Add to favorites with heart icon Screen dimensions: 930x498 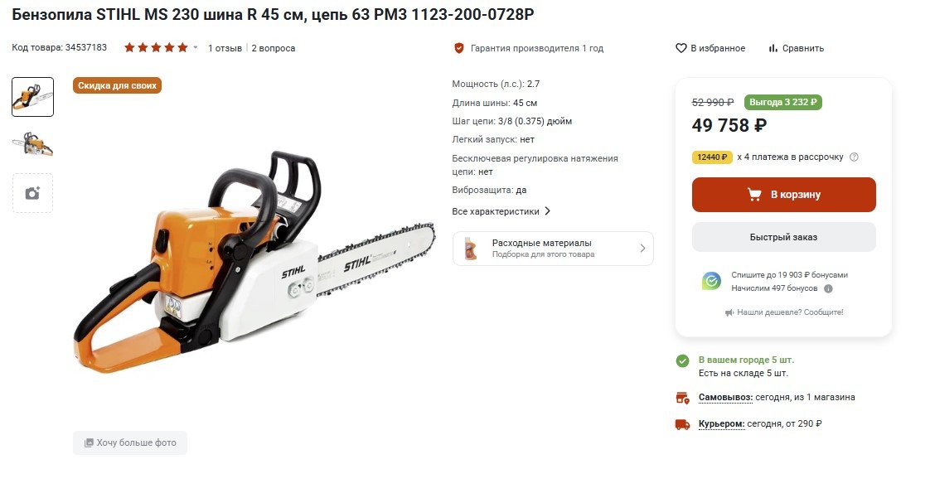[681, 48]
